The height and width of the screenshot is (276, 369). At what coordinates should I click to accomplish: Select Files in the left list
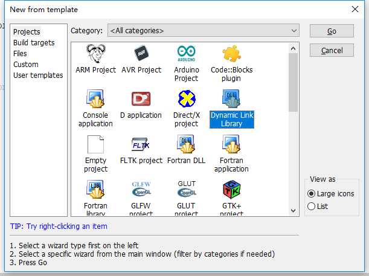[20, 53]
